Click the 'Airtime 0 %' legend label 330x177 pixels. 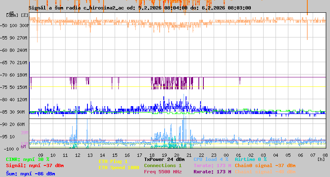(251, 159)
